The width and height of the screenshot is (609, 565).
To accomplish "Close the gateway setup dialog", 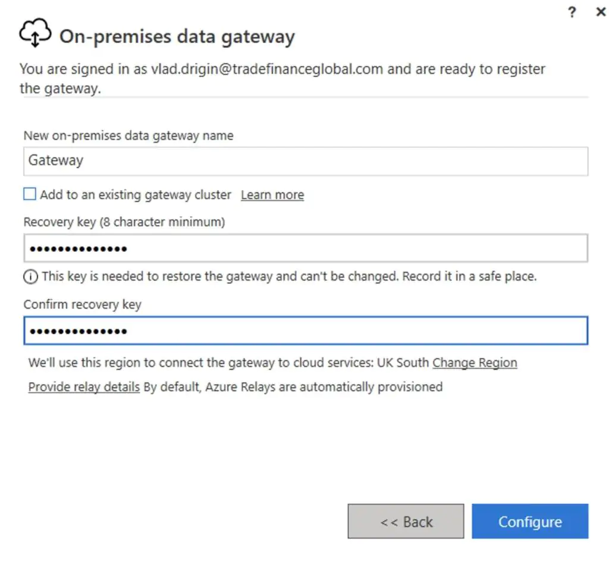I will pyautogui.click(x=601, y=12).
